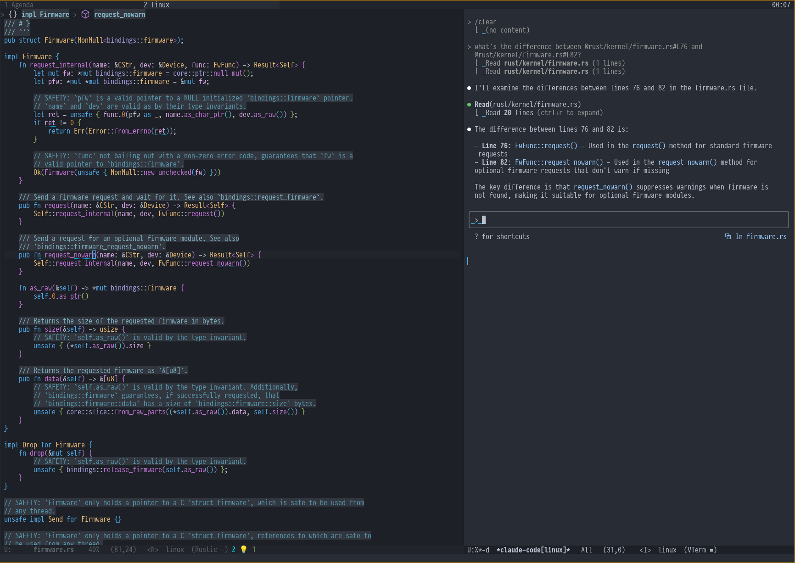
Task: Click the purple cube icon before request_nowarn
Action: click(x=85, y=14)
